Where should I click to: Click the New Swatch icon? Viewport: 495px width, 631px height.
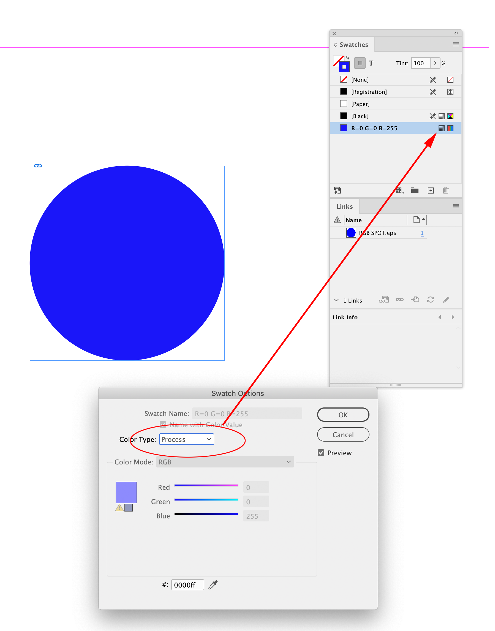[x=431, y=191]
